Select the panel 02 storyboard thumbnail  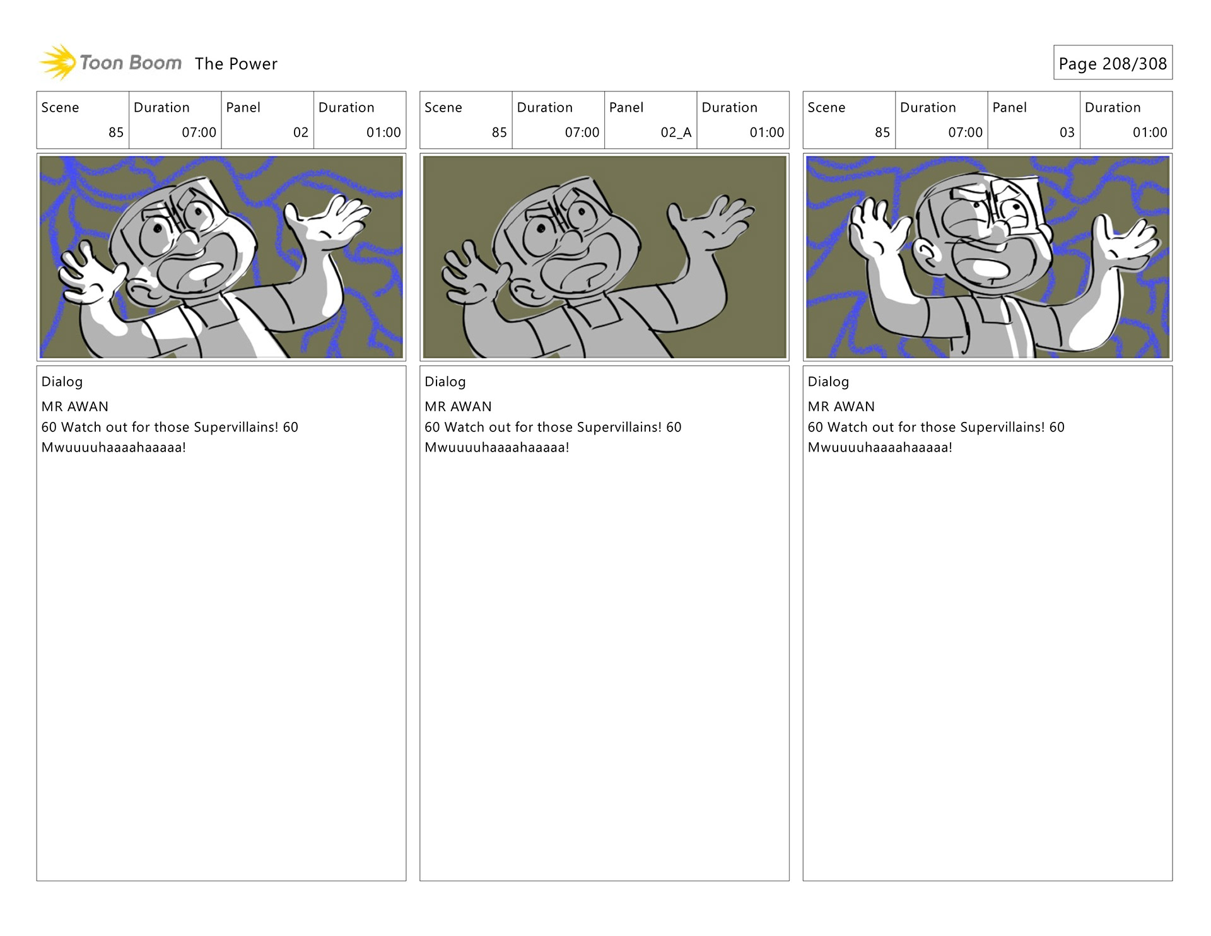pyautogui.click(x=221, y=257)
